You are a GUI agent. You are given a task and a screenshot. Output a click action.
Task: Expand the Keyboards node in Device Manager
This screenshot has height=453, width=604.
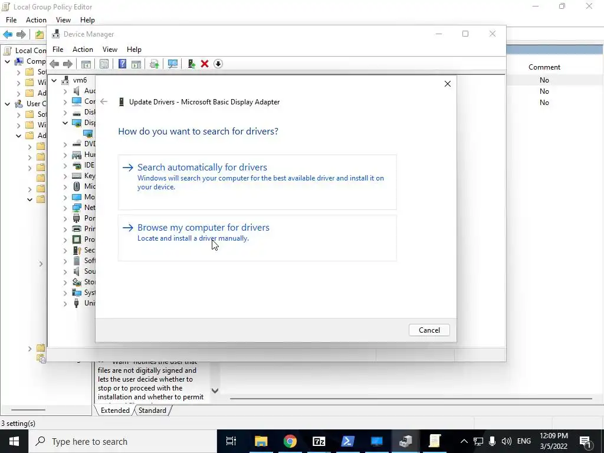[x=65, y=176]
